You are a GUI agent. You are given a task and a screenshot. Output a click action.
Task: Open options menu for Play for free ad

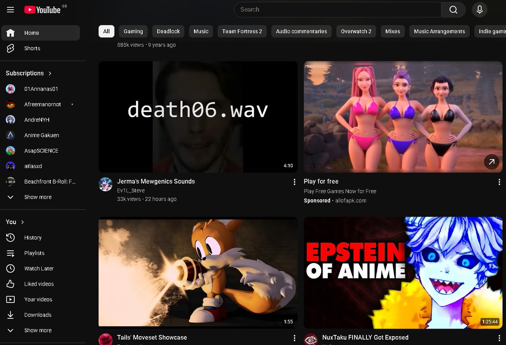(x=499, y=182)
